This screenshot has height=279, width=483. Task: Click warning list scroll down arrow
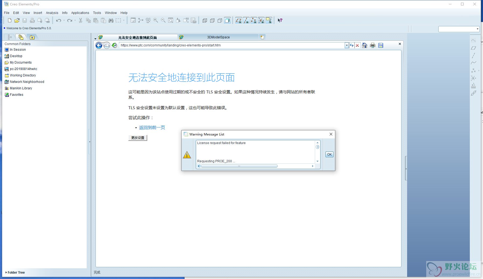pyautogui.click(x=318, y=161)
